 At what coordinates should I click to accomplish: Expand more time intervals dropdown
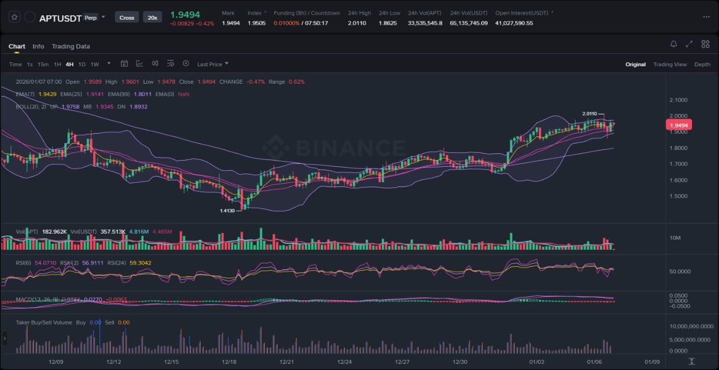[x=109, y=63]
